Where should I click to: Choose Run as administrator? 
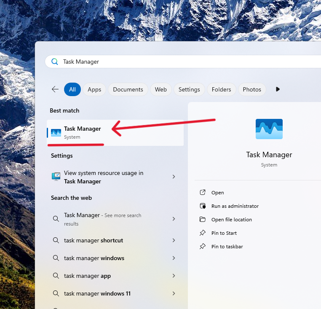tap(235, 206)
